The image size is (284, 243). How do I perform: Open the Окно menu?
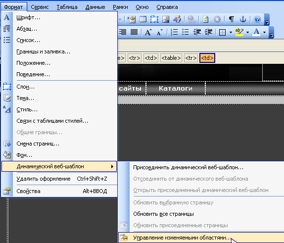pos(142,7)
